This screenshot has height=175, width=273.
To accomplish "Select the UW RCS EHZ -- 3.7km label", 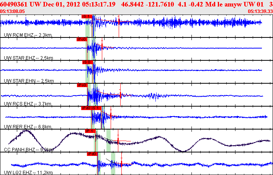I will (x=28, y=104).
